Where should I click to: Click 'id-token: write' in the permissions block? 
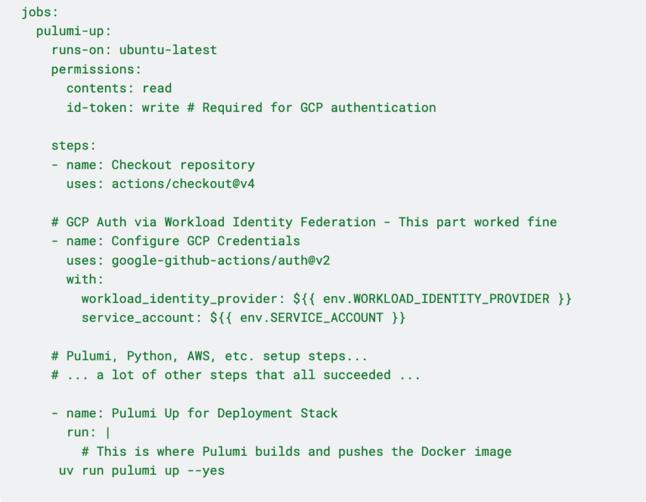point(122,107)
